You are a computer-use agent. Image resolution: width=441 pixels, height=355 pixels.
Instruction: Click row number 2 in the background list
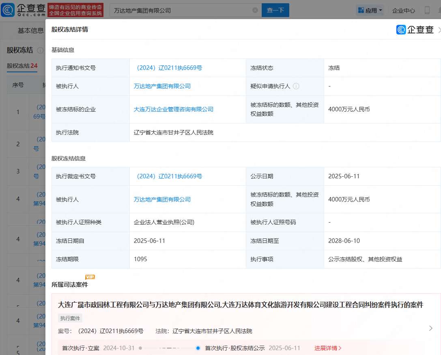click(x=18, y=144)
